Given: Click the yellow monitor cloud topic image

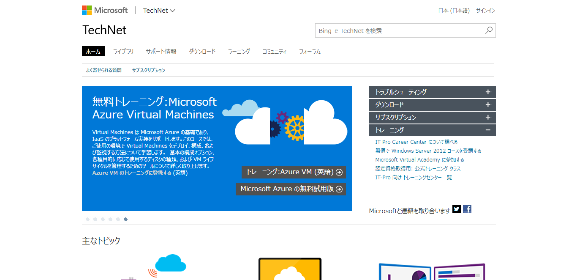Looking at the screenshot, I should pos(290,269).
